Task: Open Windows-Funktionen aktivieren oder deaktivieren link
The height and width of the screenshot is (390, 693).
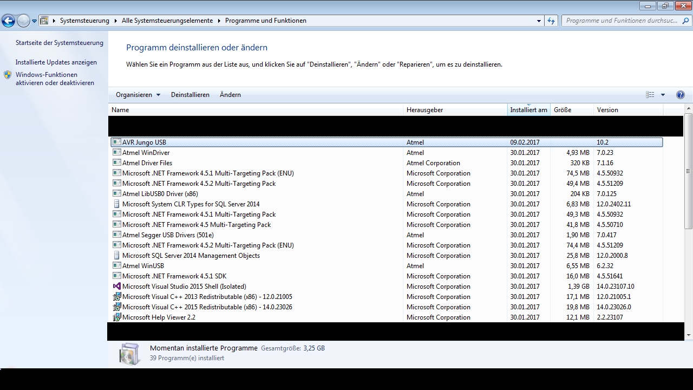Action: [55, 79]
